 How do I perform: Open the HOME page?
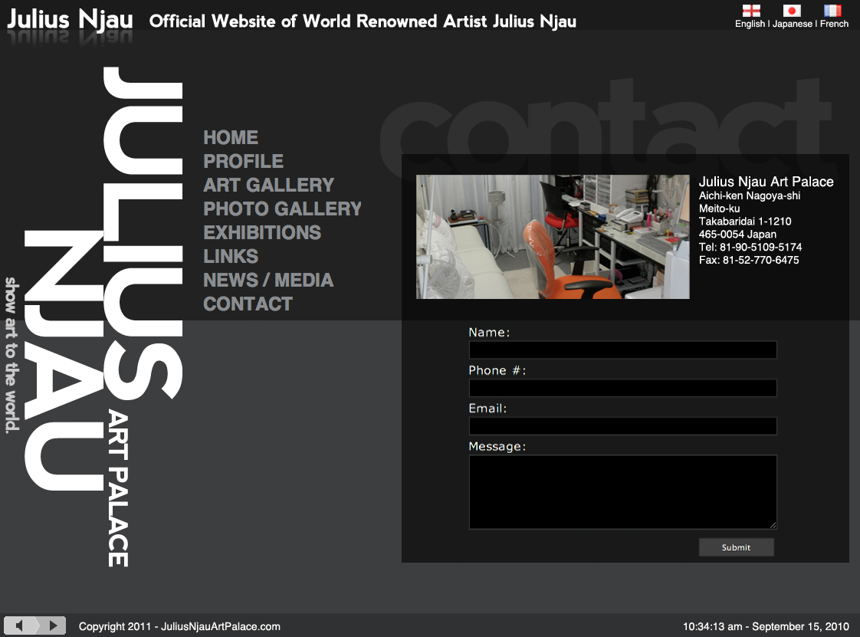tap(231, 138)
